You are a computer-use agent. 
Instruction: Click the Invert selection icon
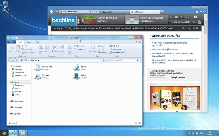click(x=111, y=53)
